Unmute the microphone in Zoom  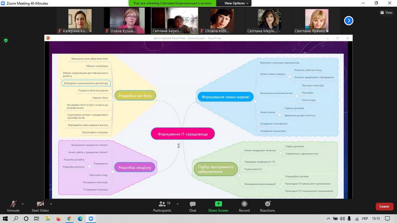click(13, 206)
